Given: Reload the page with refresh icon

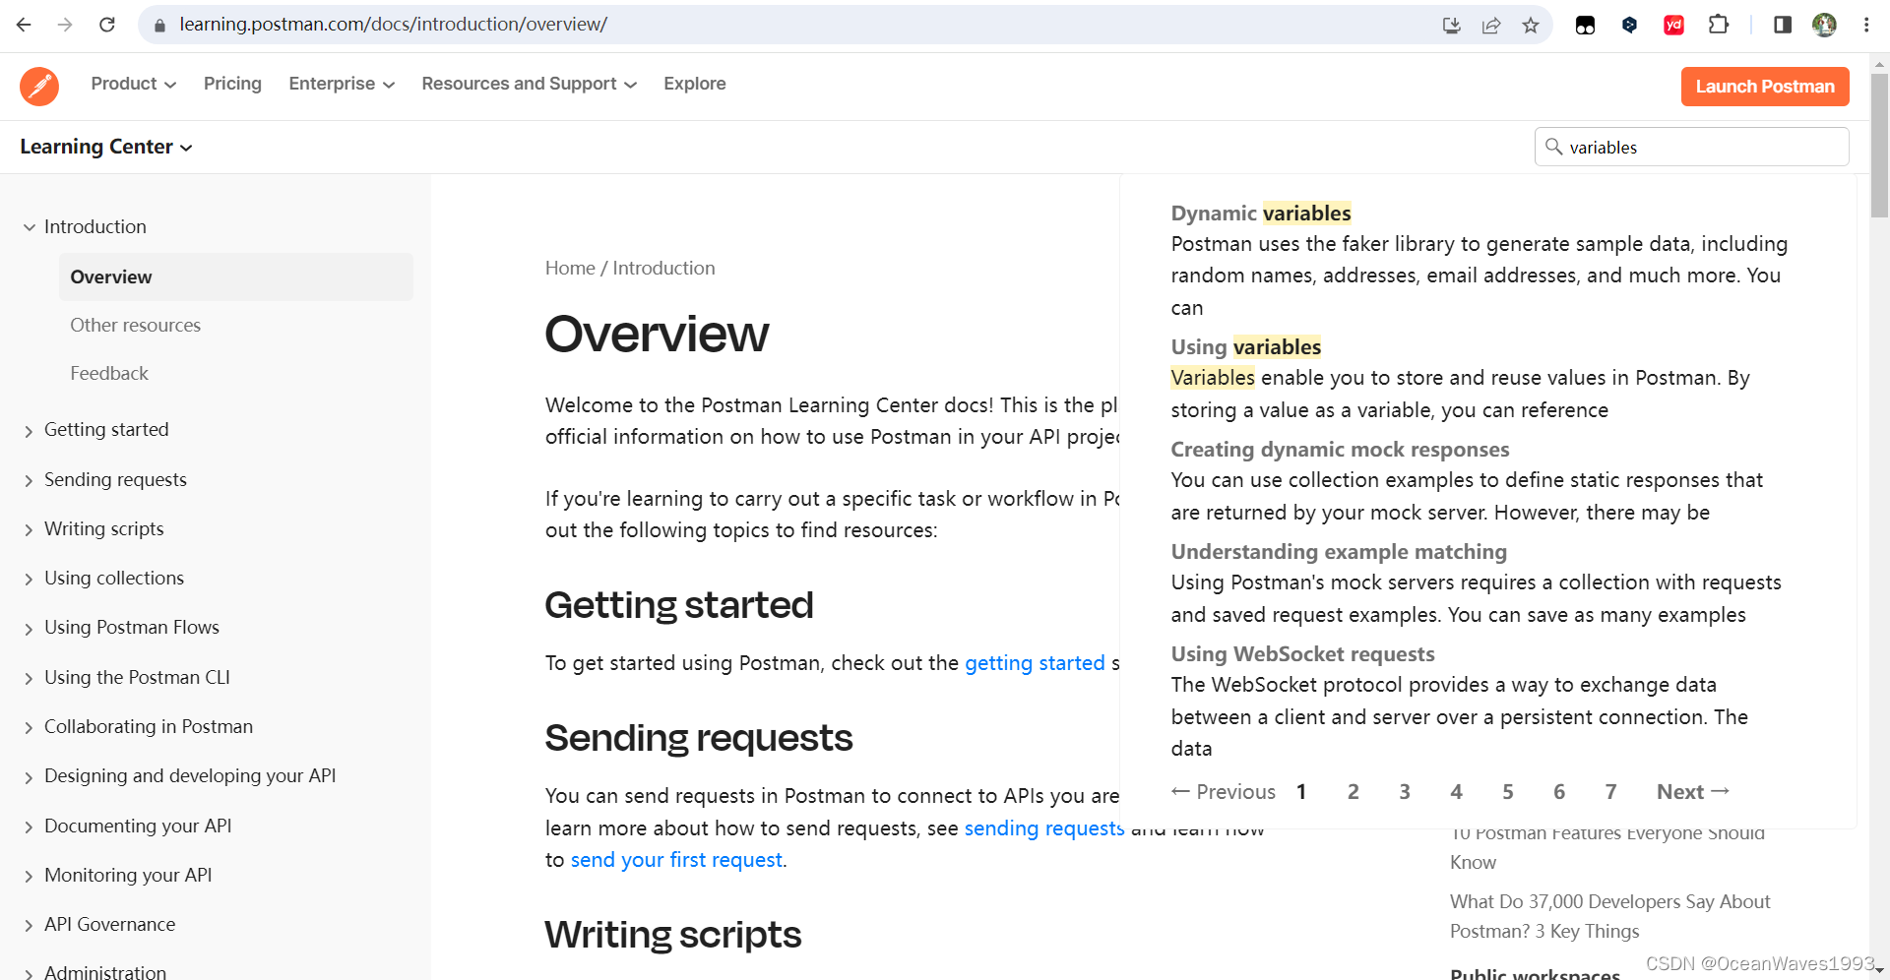Looking at the screenshot, I should point(107,25).
